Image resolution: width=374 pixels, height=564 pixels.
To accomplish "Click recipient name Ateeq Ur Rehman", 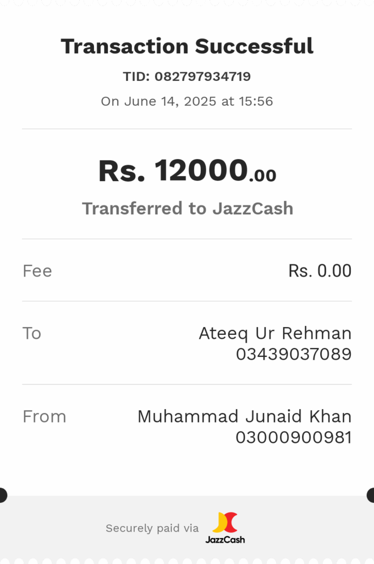I will point(275,333).
